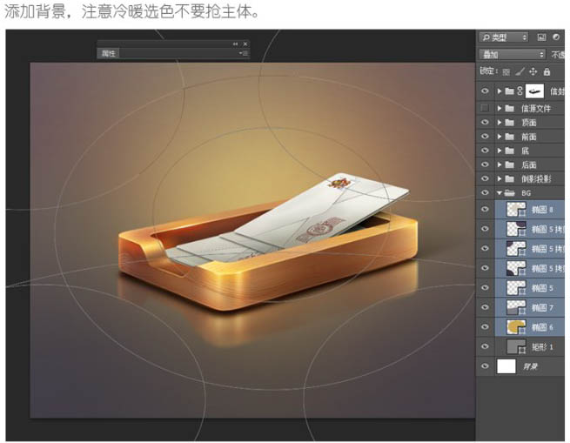Click the folder icon of 顶面 group

pyautogui.click(x=510, y=122)
